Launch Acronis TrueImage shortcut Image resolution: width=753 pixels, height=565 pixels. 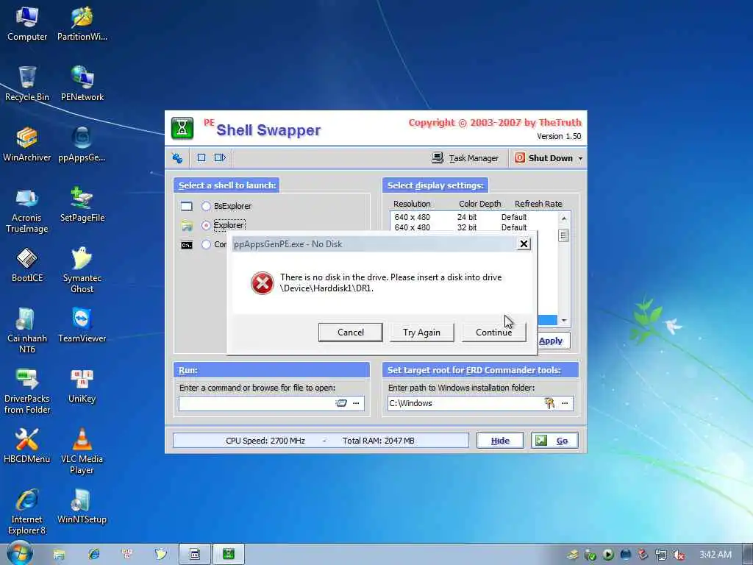(27, 210)
